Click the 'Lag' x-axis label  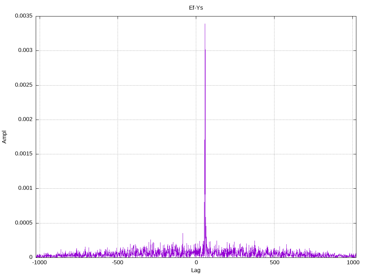pos(196,270)
